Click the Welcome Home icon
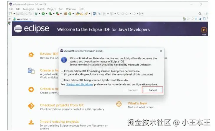The image size is (215, 131). [184, 19]
